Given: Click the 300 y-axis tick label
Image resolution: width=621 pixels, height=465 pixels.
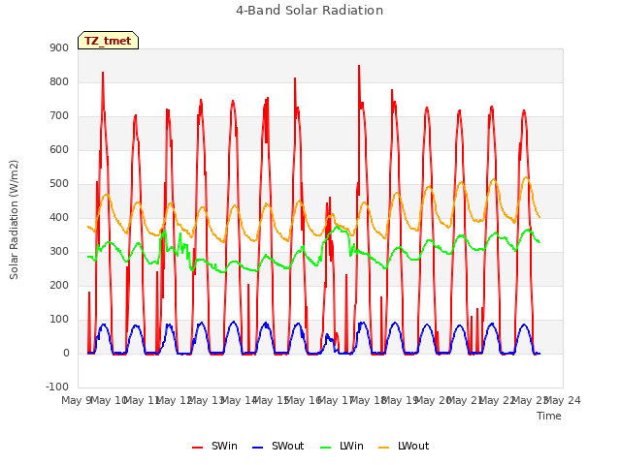Looking at the screenshot, I should [59, 252].
